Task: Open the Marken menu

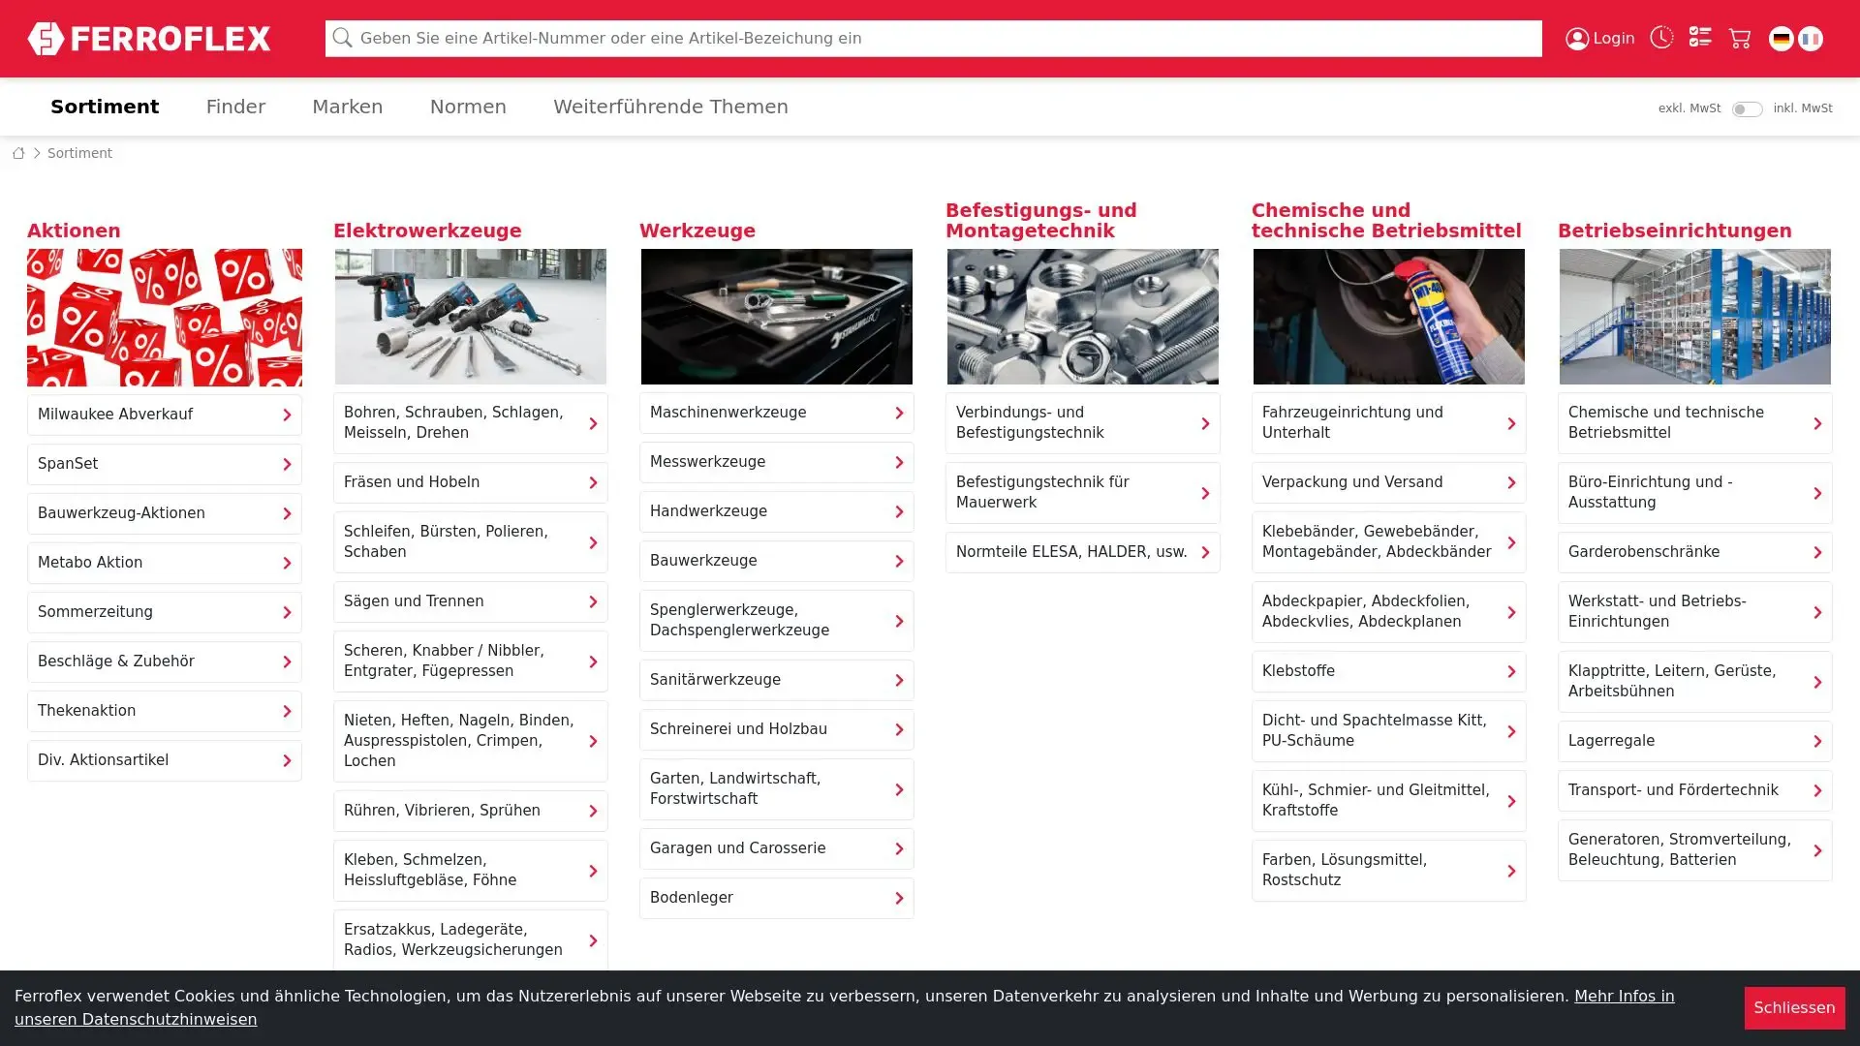Action: (x=347, y=107)
